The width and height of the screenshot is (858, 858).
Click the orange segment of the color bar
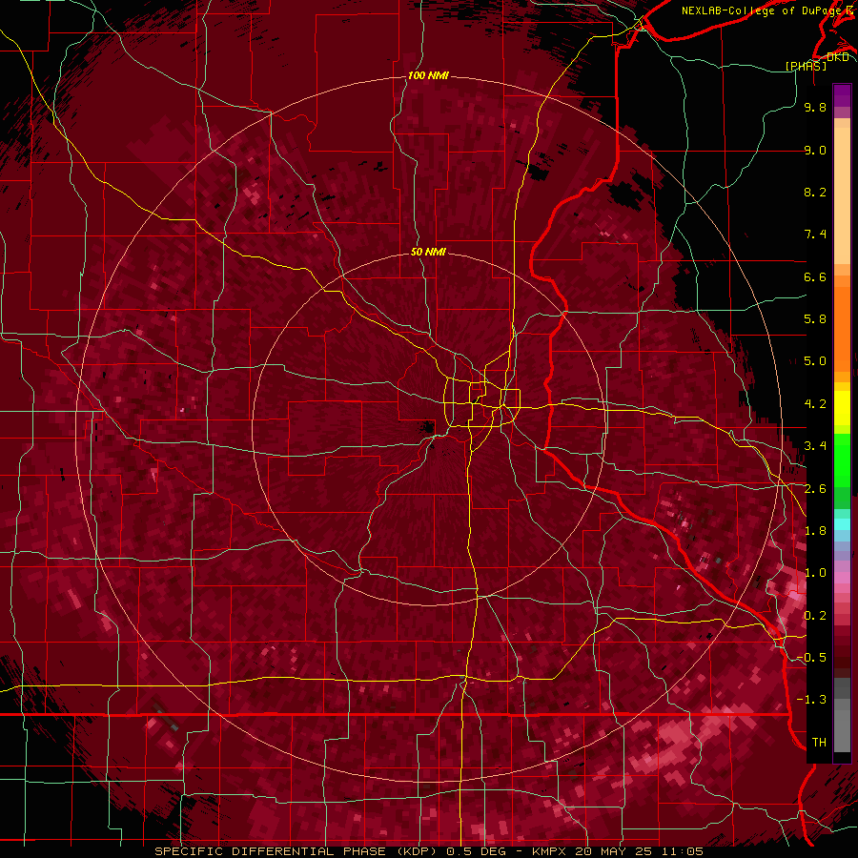coord(842,328)
